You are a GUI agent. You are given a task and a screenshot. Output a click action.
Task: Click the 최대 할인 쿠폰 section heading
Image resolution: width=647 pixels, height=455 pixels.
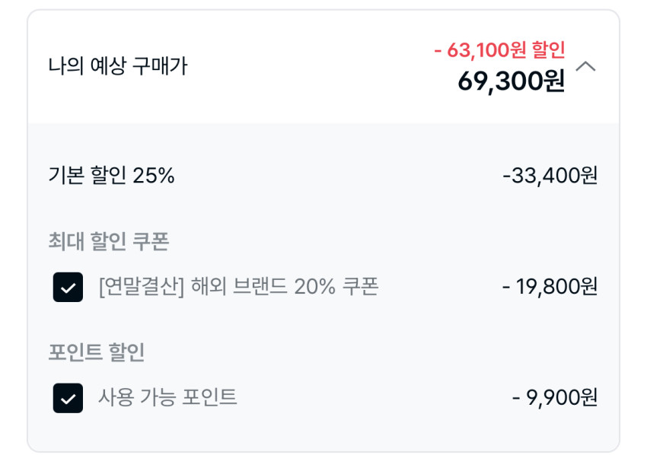pos(108,242)
